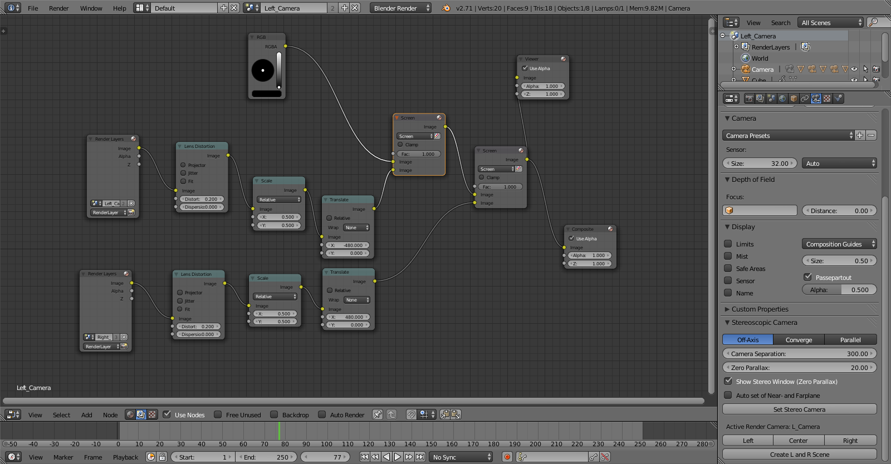Disable the Use Nodes checkbox

click(167, 414)
